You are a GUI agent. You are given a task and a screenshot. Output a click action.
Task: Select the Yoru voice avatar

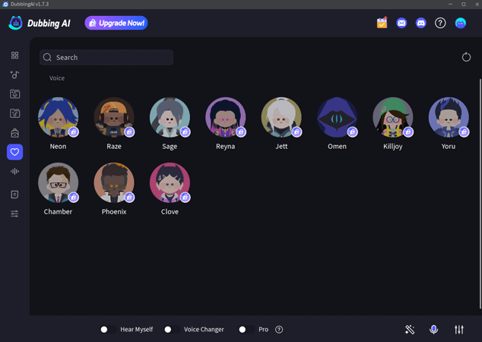(x=449, y=117)
